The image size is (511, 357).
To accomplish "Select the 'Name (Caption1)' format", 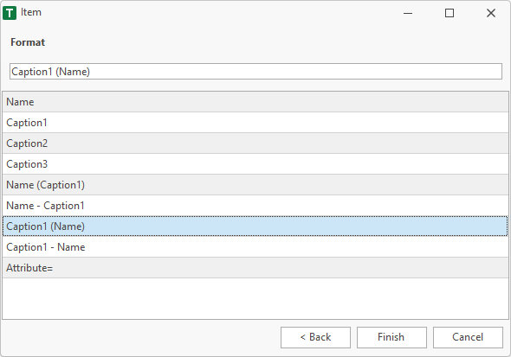I will click(255, 185).
